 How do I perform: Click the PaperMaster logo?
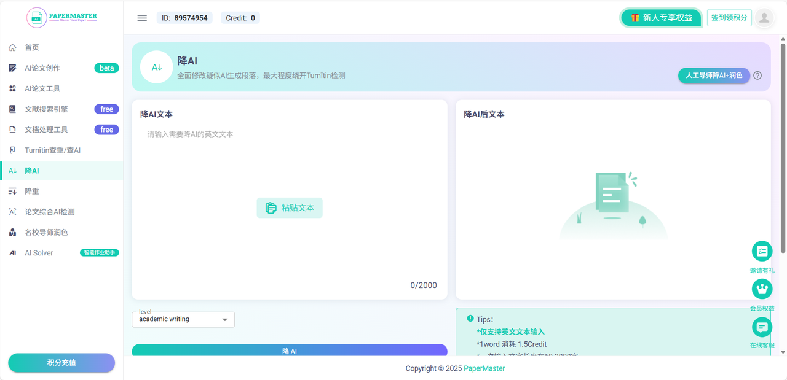pos(61,17)
